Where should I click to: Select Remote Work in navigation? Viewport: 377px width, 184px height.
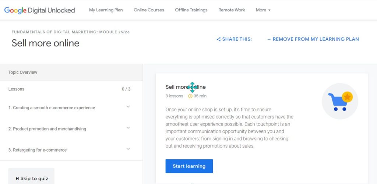click(232, 10)
